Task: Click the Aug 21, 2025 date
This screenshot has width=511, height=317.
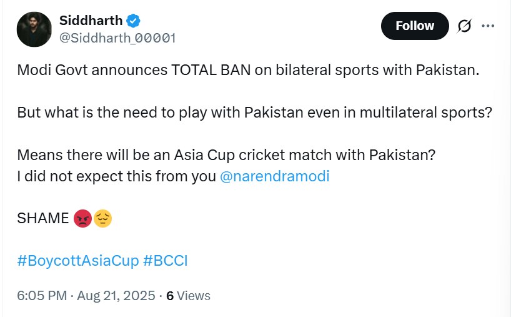Action: [115, 296]
